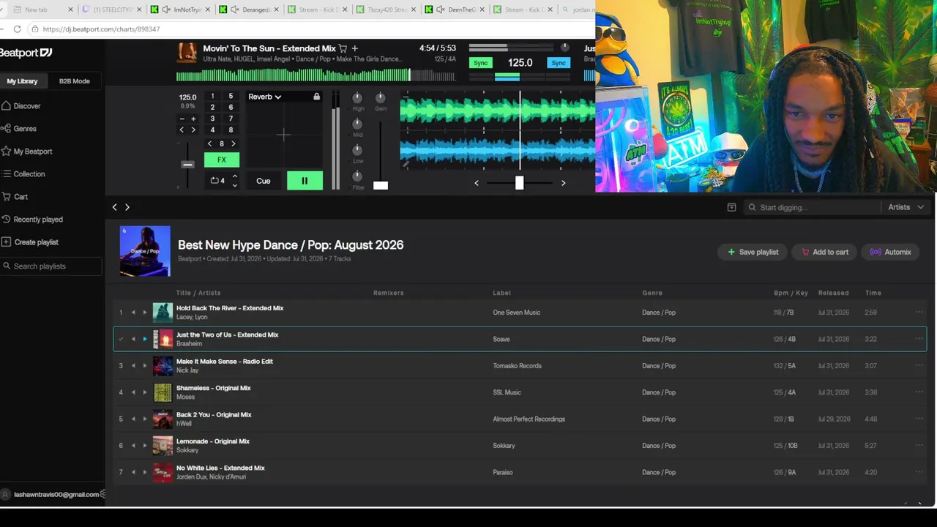Navigate back with library left chevron
The width and height of the screenshot is (937, 527).
(x=114, y=207)
